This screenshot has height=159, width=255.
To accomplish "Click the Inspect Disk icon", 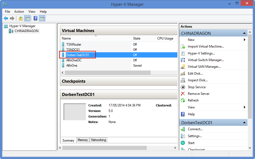I will click(x=183, y=80).
